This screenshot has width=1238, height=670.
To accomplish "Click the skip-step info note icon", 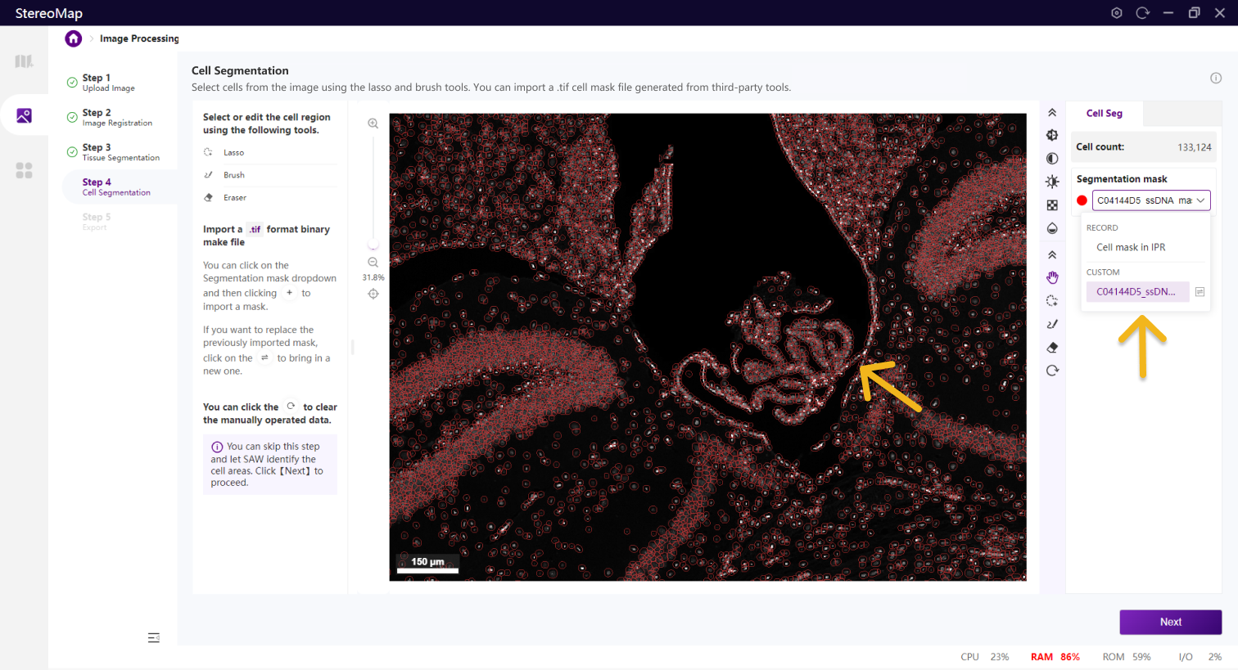I will (x=217, y=447).
